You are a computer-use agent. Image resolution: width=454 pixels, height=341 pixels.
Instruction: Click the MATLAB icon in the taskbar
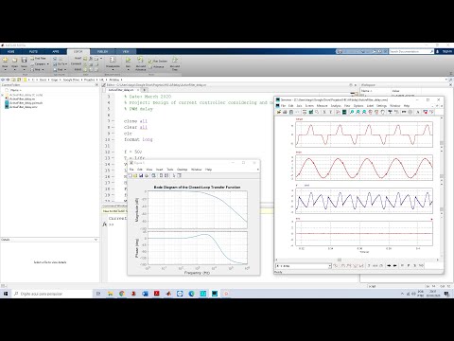pyautogui.click(x=168, y=294)
